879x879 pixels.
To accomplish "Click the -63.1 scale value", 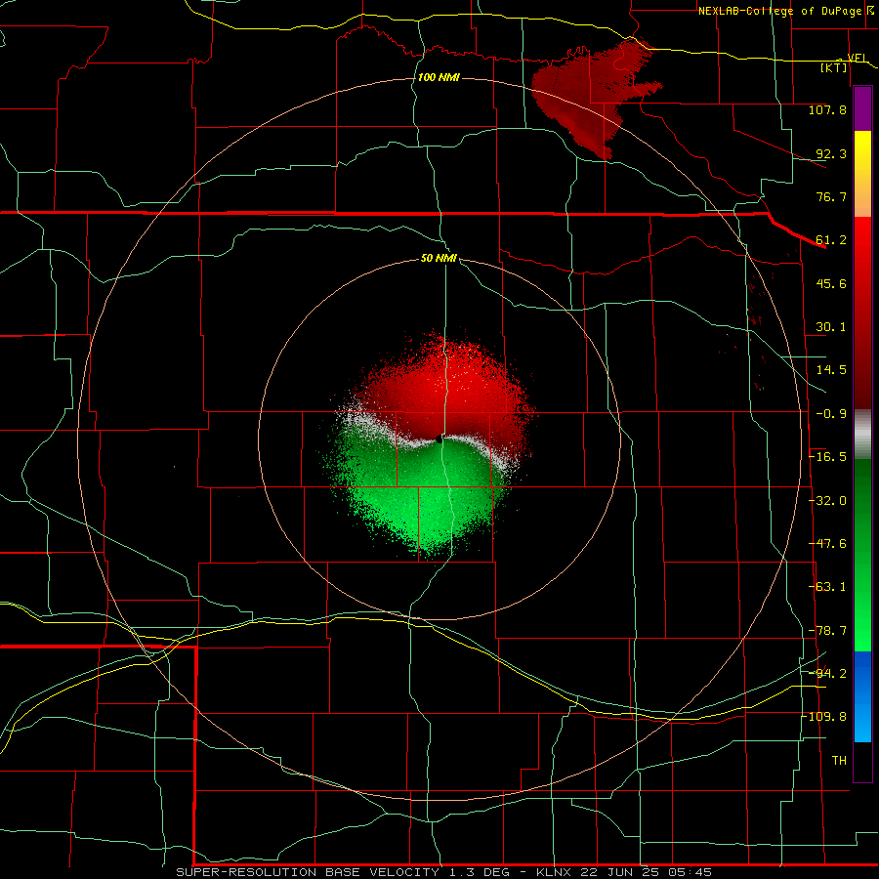I will coord(827,587).
